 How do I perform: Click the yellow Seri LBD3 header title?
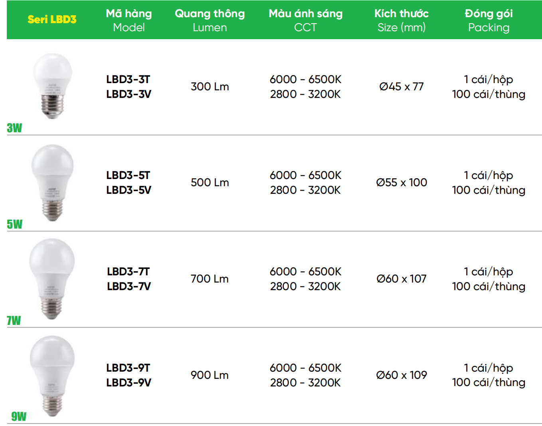[x=52, y=19]
